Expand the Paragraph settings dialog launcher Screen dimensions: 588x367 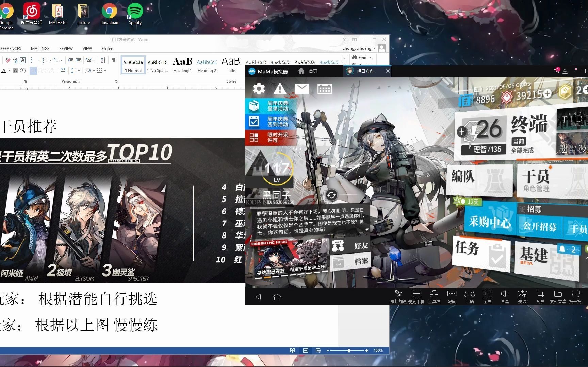[x=116, y=82]
